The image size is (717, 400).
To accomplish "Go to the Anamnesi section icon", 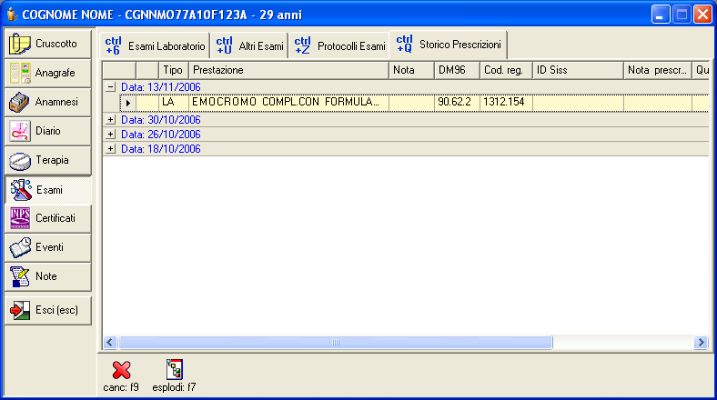I will (x=20, y=102).
